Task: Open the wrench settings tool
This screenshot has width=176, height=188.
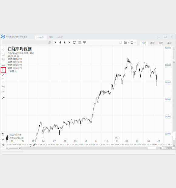Action: [x=3, y=98]
